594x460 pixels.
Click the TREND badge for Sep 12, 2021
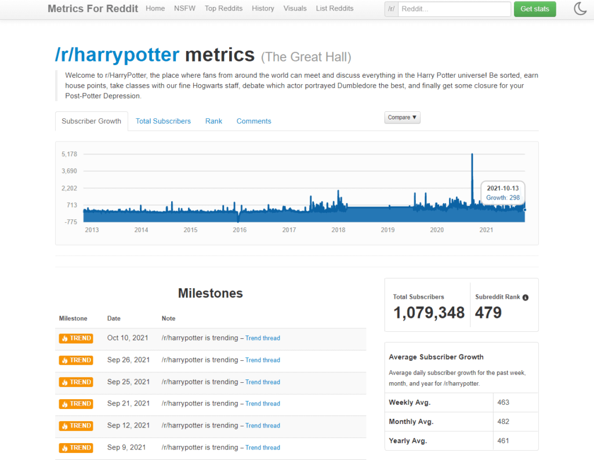coord(76,426)
